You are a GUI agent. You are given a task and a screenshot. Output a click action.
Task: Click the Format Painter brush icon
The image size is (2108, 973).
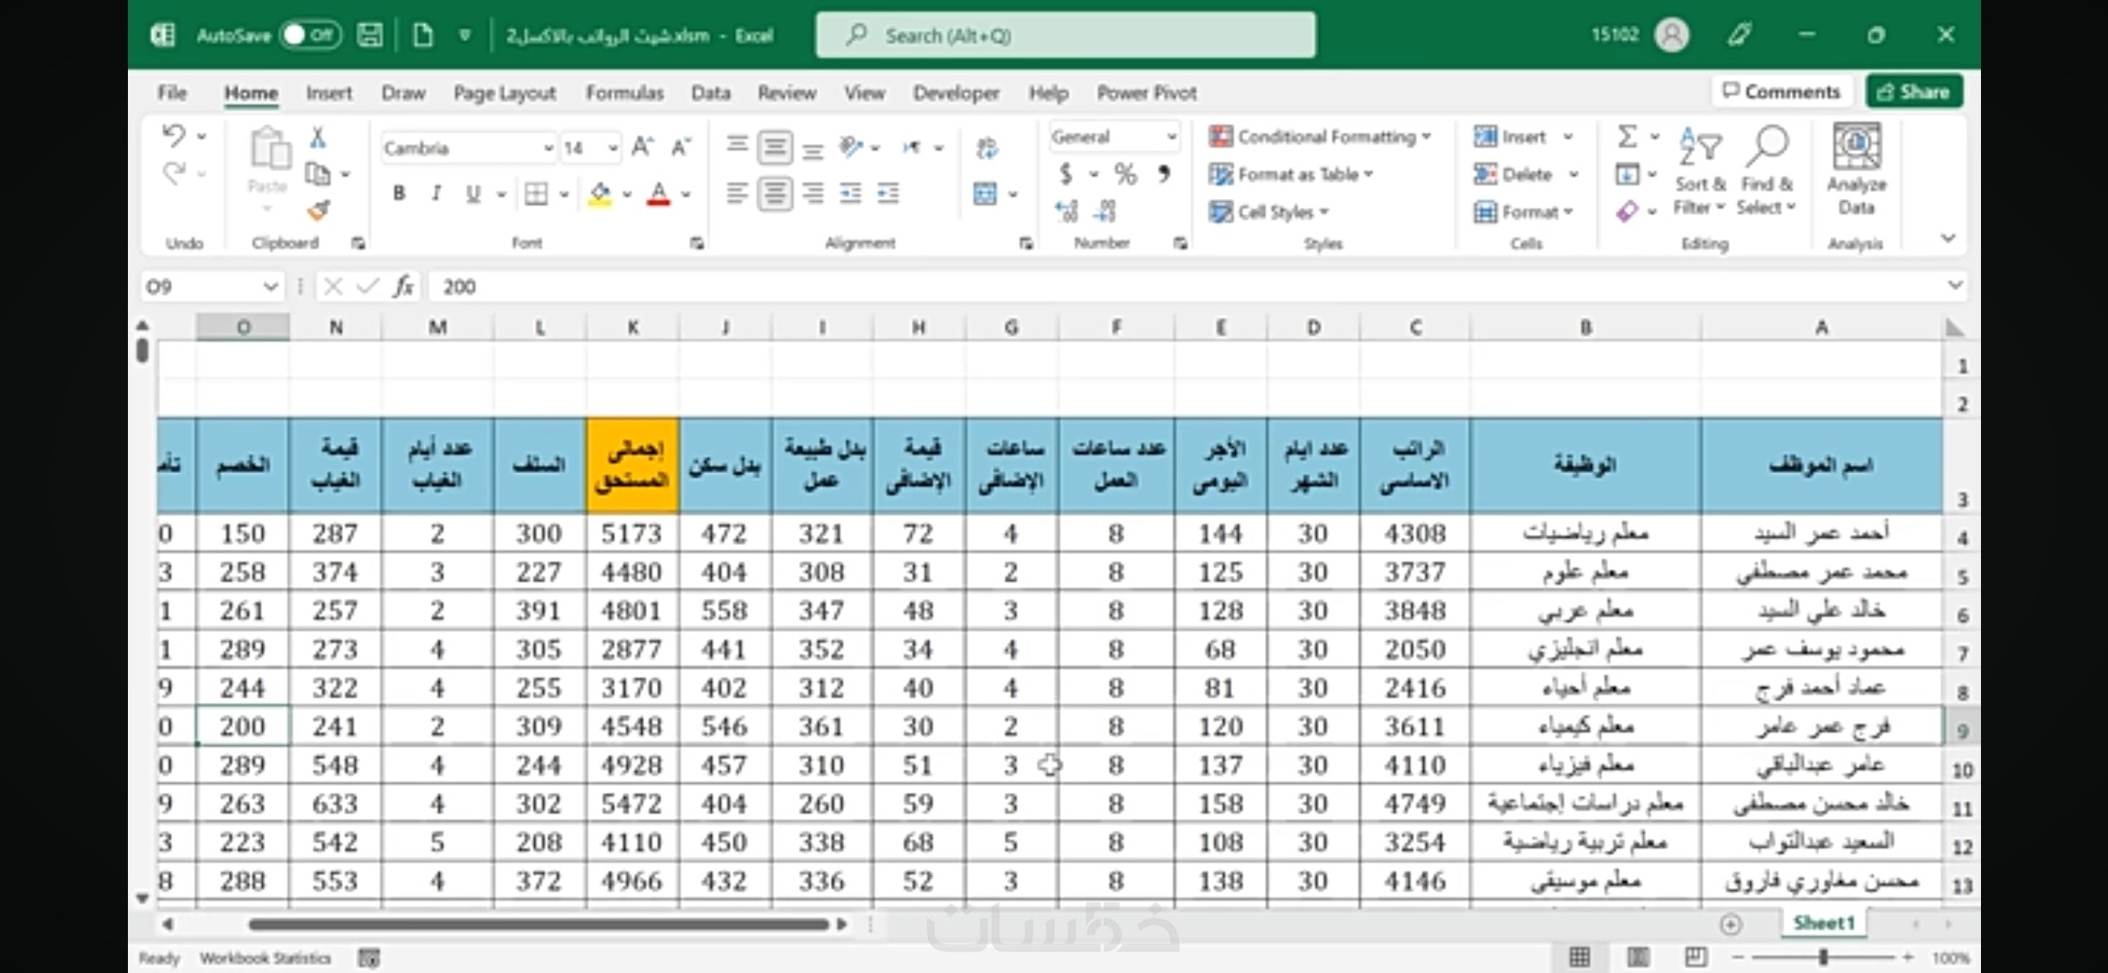click(x=318, y=211)
